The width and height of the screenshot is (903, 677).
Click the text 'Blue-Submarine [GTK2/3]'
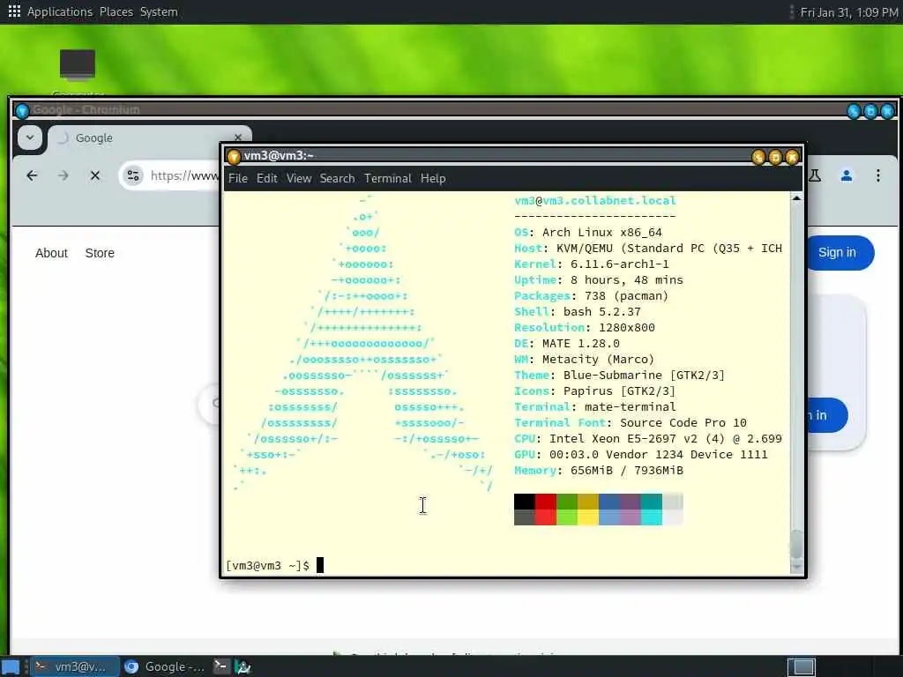(x=644, y=376)
